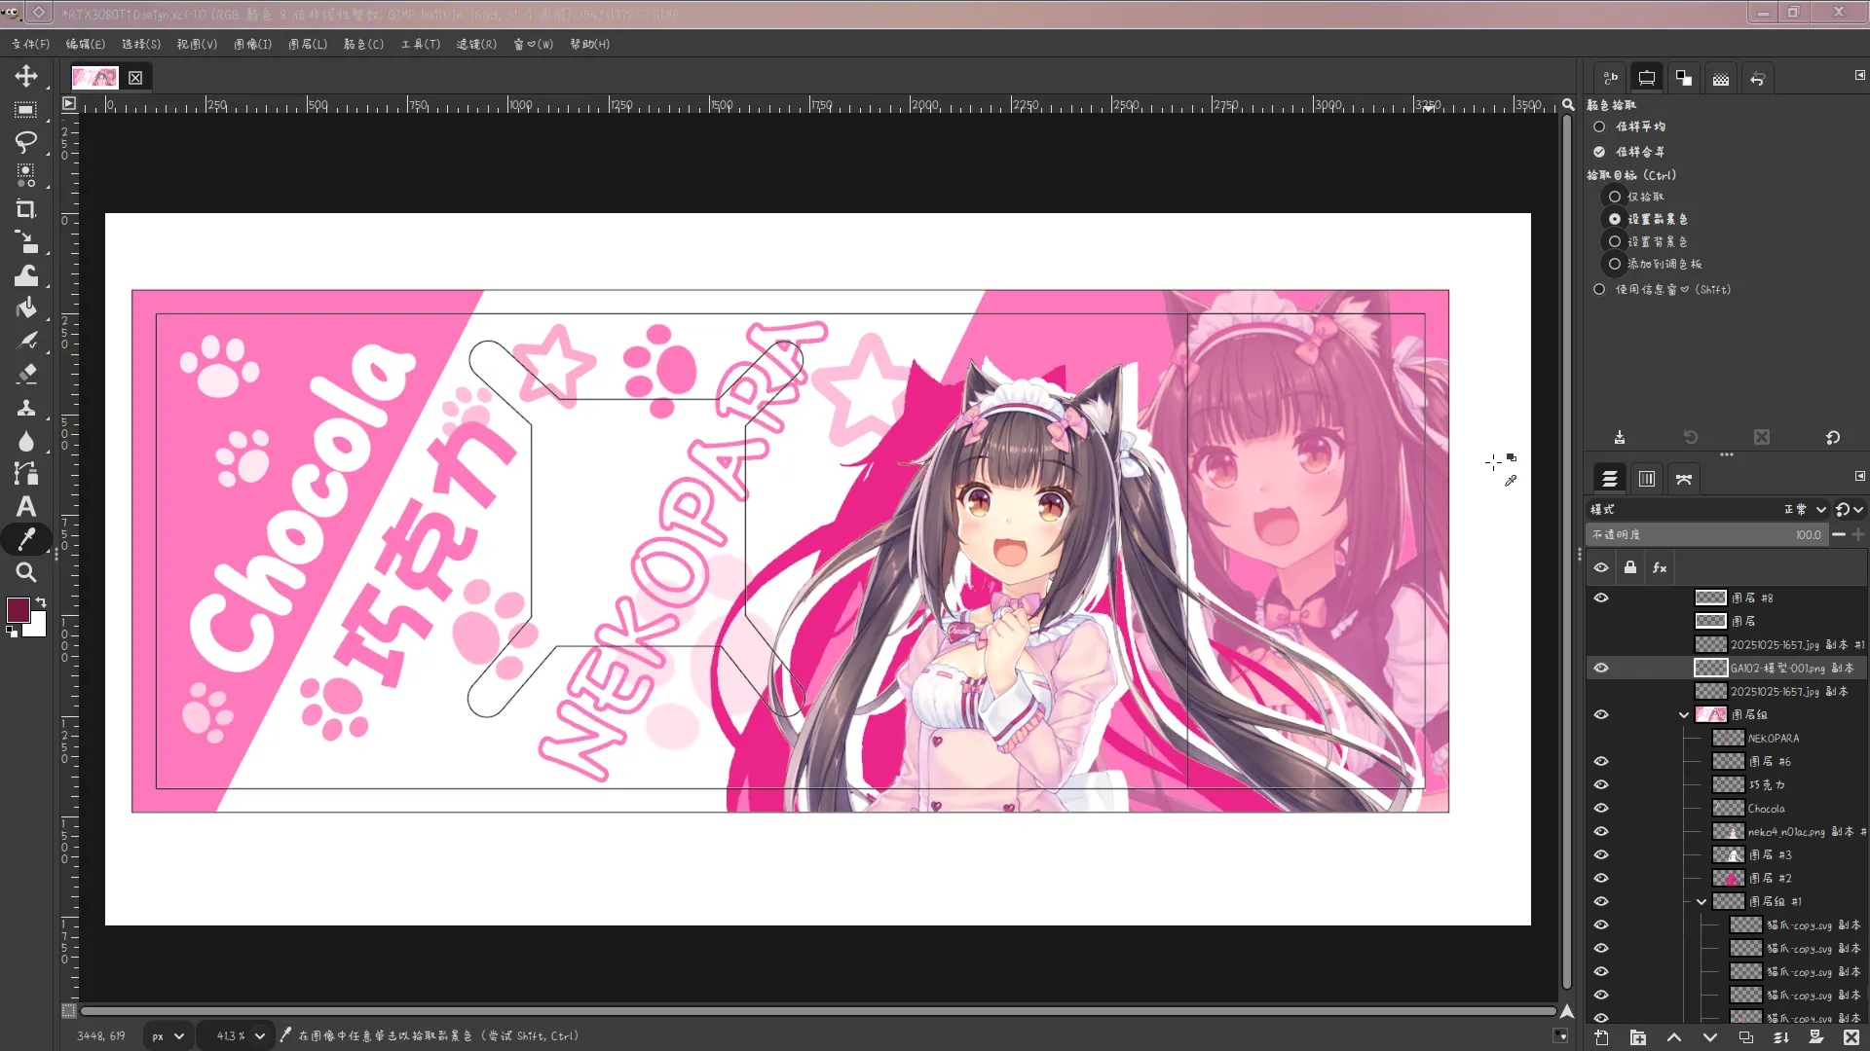Open the 编辑(E) Edit menu

pos(86,44)
